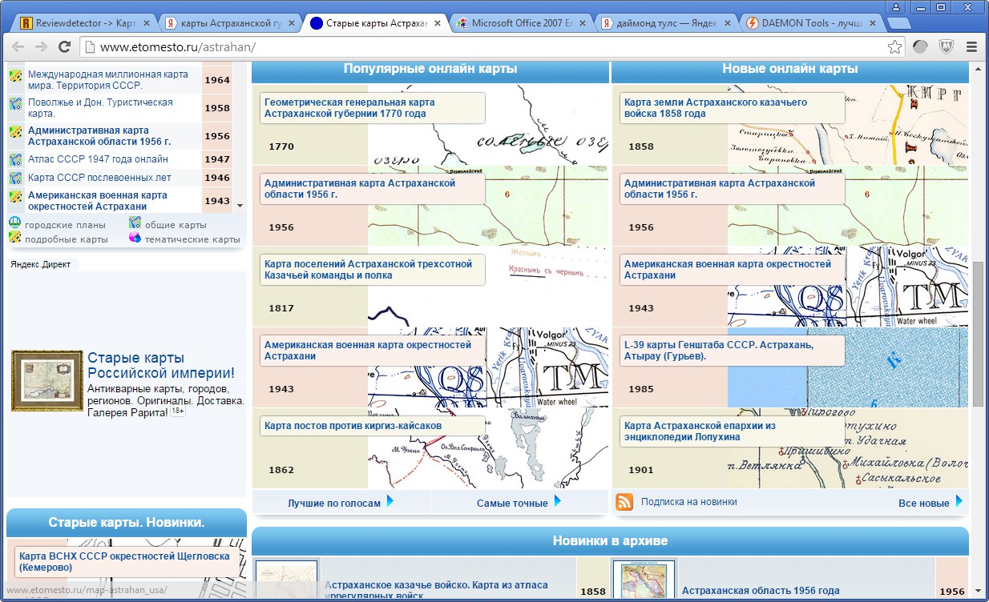Image resolution: width=989 pixels, height=602 pixels.
Task: Click the bookmark star in address bar
Action: pos(894,47)
